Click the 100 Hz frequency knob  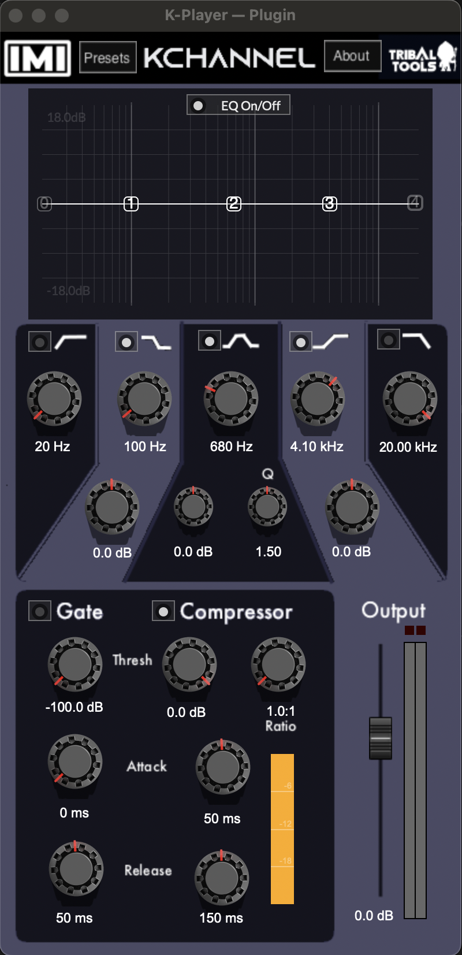pyautogui.click(x=144, y=399)
